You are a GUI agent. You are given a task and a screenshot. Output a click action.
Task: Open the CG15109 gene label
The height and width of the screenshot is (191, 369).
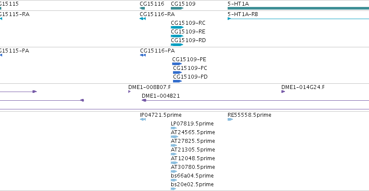pyautogui.click(x=183, y=4)
